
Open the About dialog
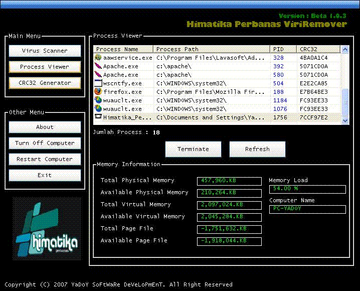tap(45, 127)
